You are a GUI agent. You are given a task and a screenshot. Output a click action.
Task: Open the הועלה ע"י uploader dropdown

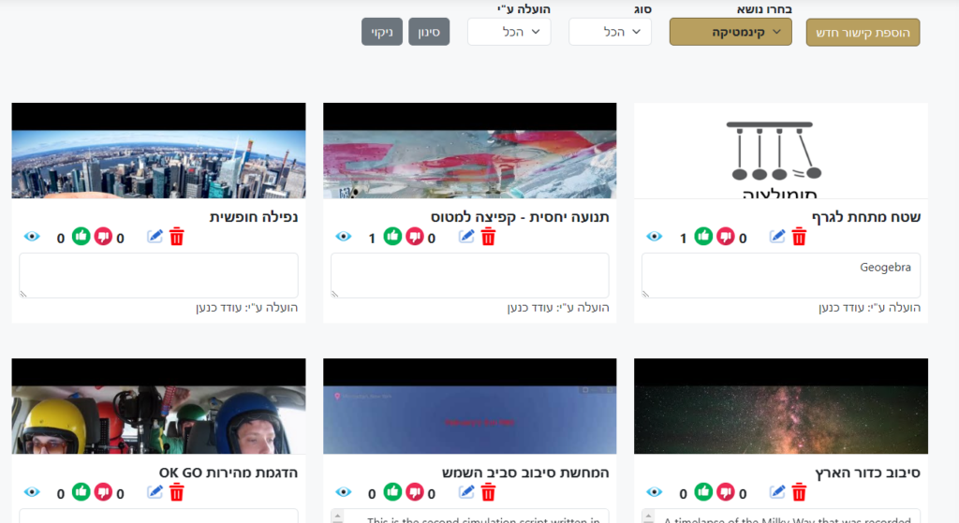point(509,32)
